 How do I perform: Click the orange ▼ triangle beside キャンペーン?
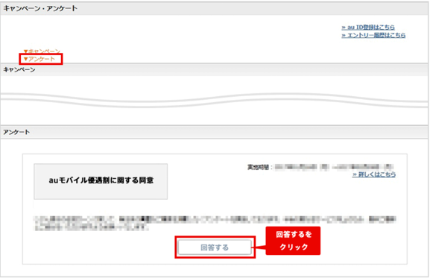point(26,51)
